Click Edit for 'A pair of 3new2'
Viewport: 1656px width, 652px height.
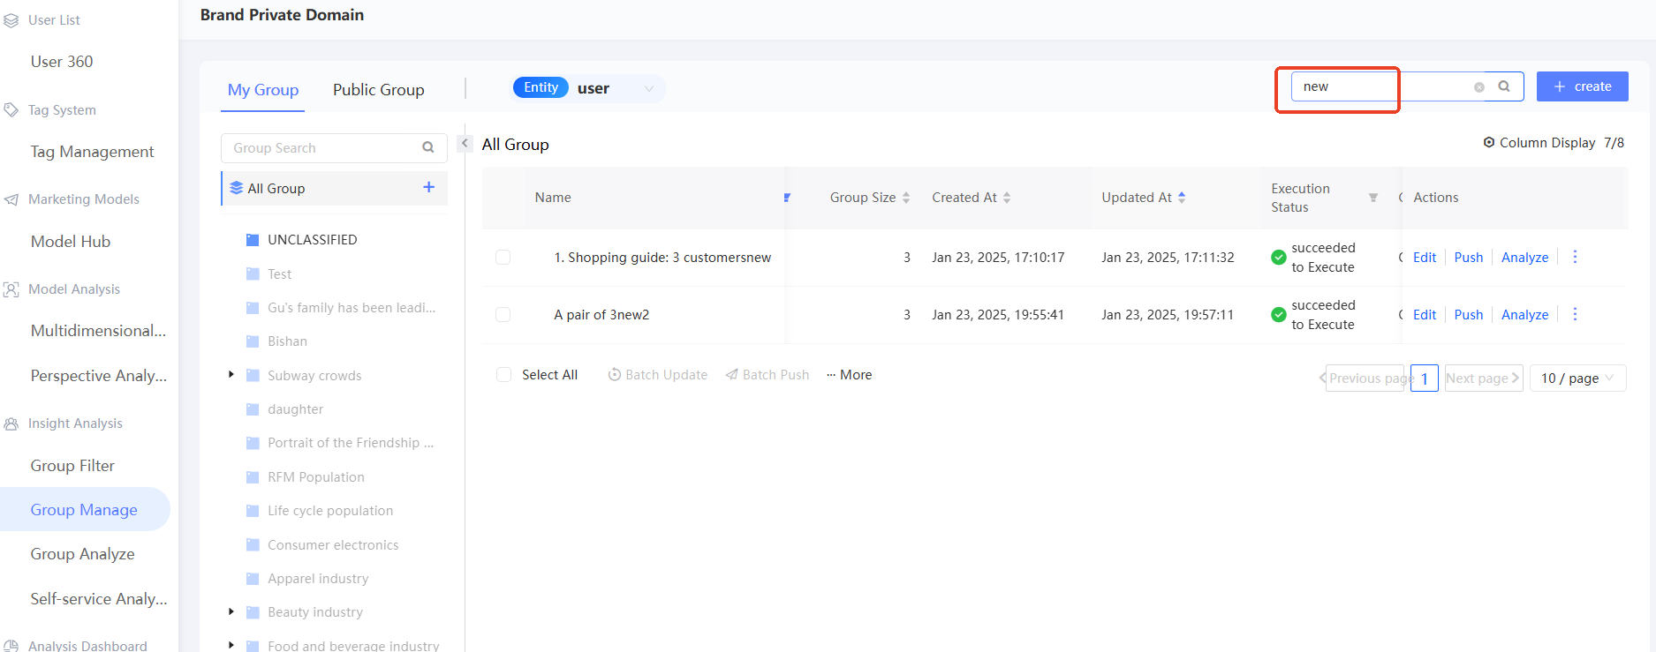[x=1425, y=315]
